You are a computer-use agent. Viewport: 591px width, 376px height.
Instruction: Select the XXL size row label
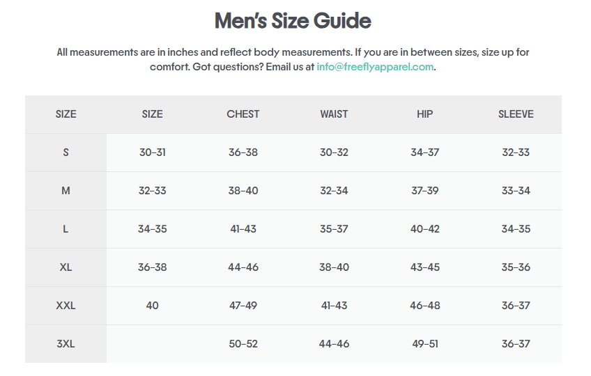click(x=66, y=306)
